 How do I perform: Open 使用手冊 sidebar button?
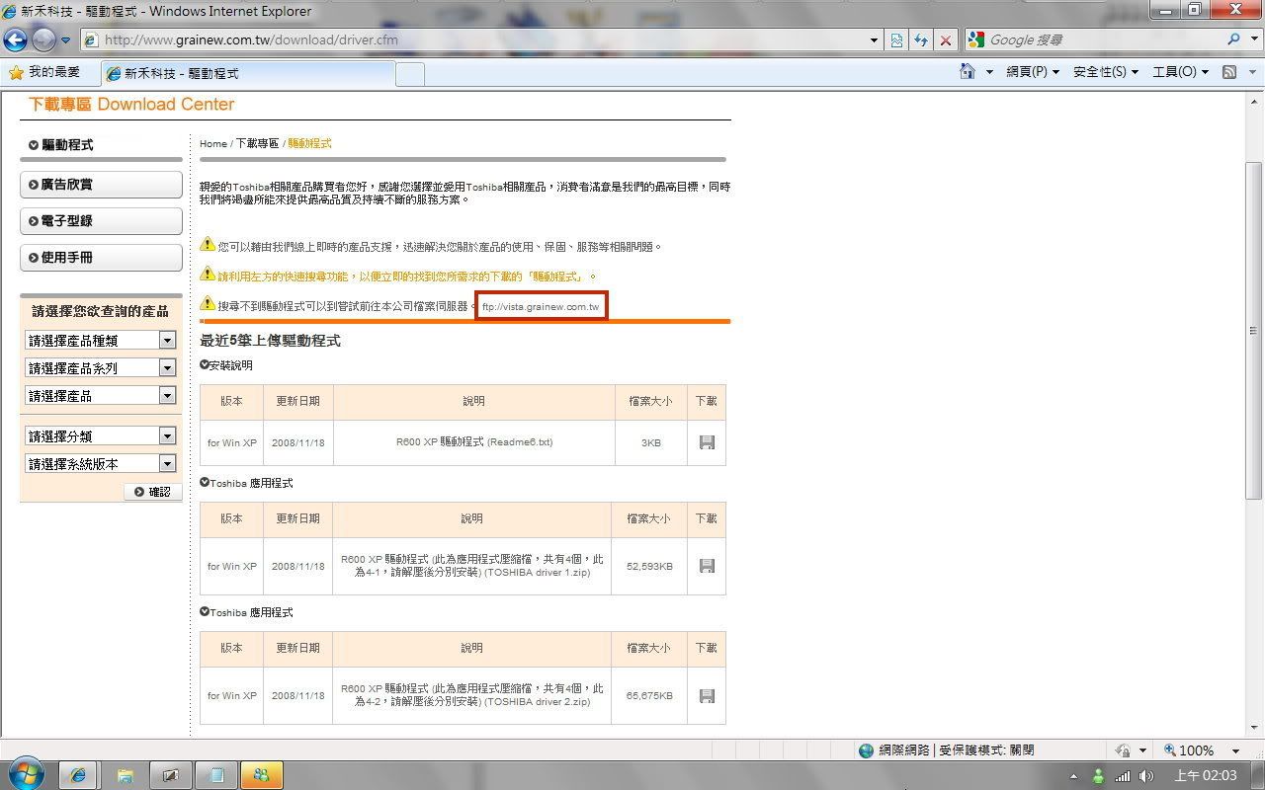[101, 258]
